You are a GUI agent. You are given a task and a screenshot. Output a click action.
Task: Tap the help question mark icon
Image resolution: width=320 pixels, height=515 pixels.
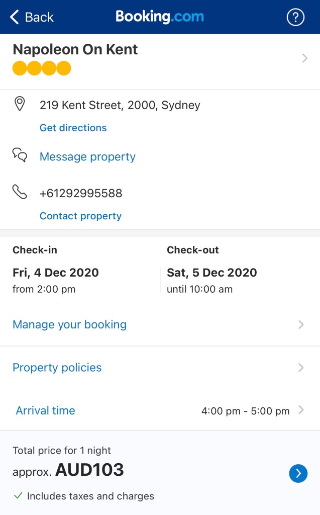pos(295,18)
